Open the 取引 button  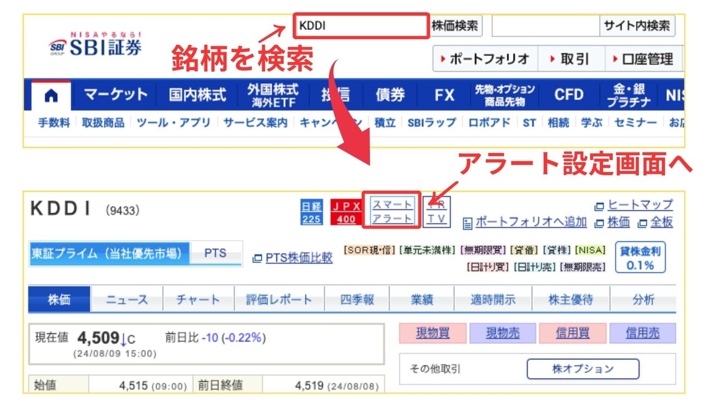pos(571,59)
